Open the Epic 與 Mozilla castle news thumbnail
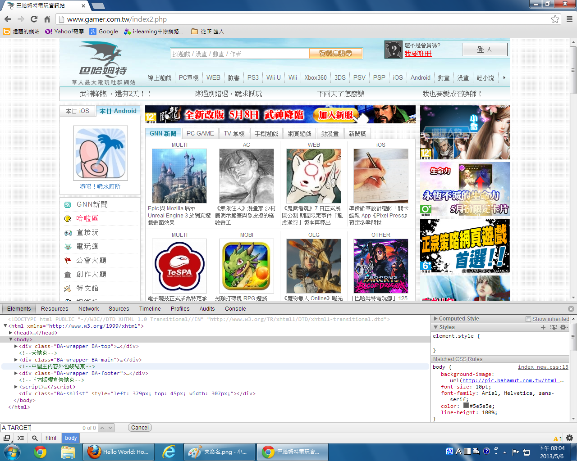Viewport: 577px width, 461px height. point(179,176)
